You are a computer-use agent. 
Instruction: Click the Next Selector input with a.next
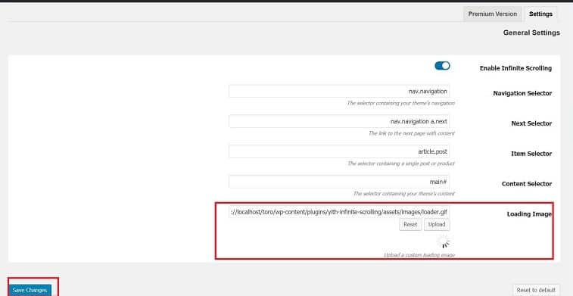(339, 121)
